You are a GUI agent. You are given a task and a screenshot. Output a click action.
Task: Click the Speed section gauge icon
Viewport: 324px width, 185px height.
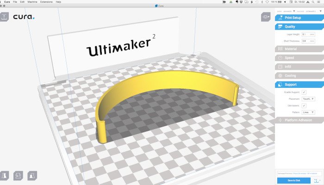[x=280, y=58]
